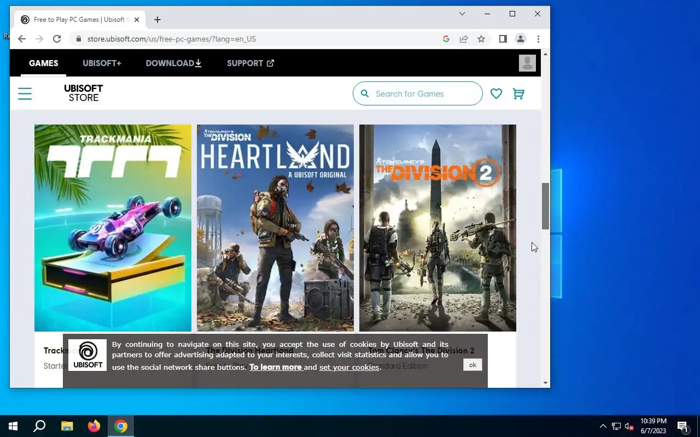Image resolution: width=700 pixels, height=437 pixels.
Task: Click the Google icon in address bar
Action: (446, 39)
